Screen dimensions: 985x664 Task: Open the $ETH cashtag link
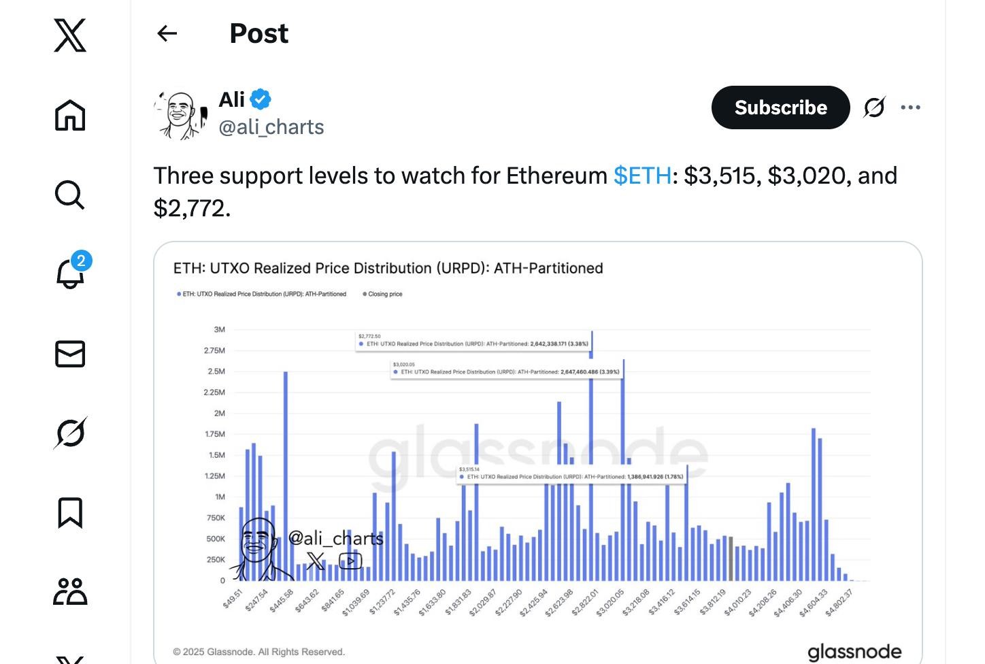[x=642, y=176]
